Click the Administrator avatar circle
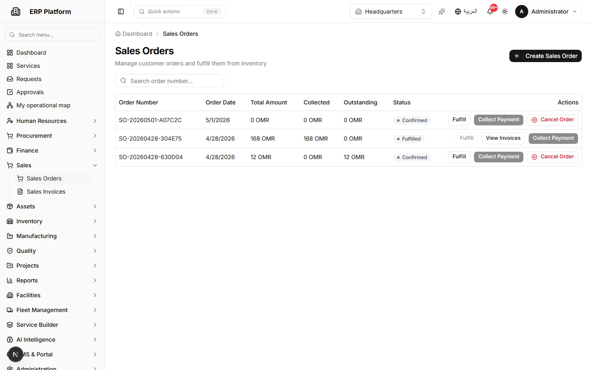 click(x=521, y=12)
